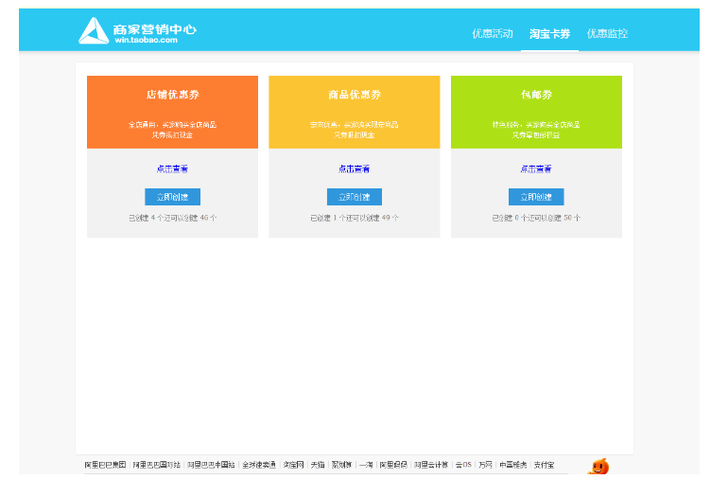Screen dimensions: 711x479
Task: Click 立即创建 for 包邮券
Action: (536, 197)
